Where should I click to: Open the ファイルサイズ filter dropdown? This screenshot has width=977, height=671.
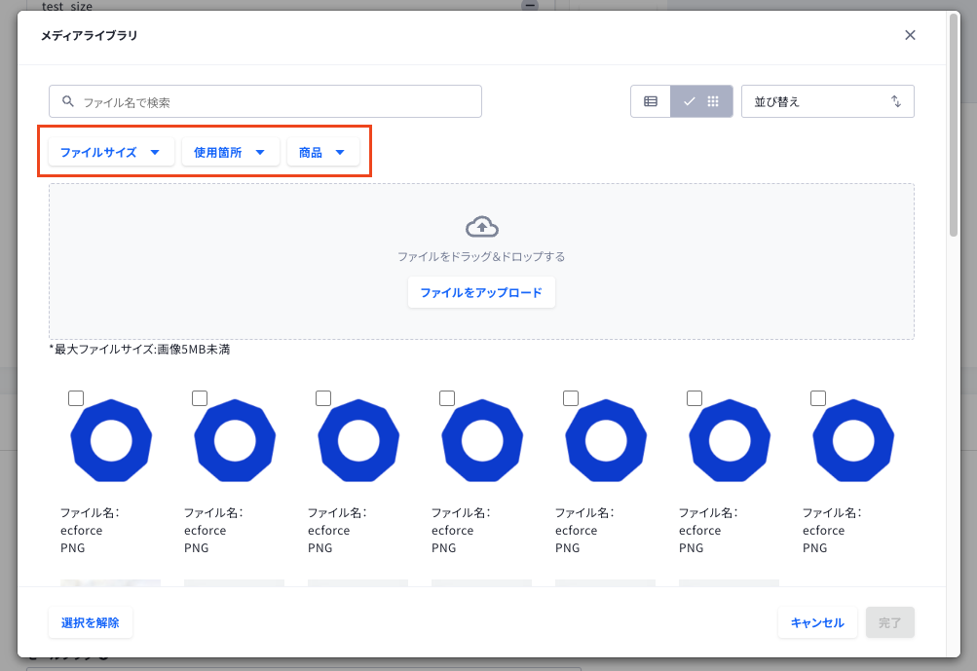[111, 152]
